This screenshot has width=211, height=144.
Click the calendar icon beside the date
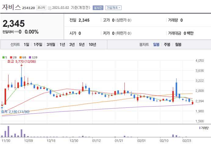[x=50, y=8]
